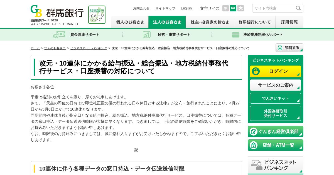This screenshot has width=334, height=175.
Task: Click the printer icon beside 印刷する
Action: click(x=280, y=48)
